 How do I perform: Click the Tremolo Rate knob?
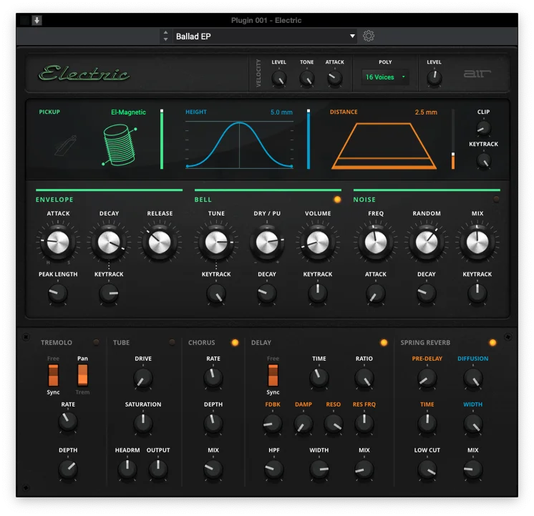68,422
